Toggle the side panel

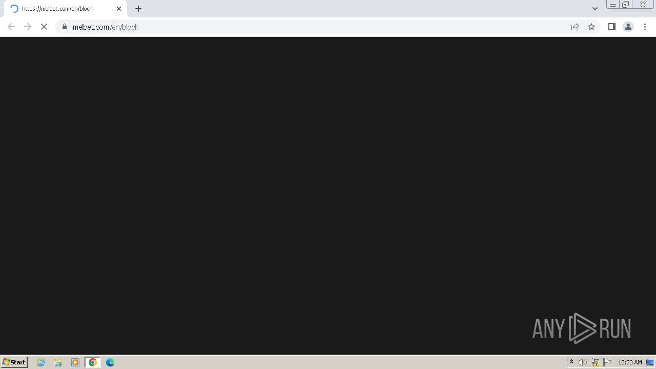(611, 27)
